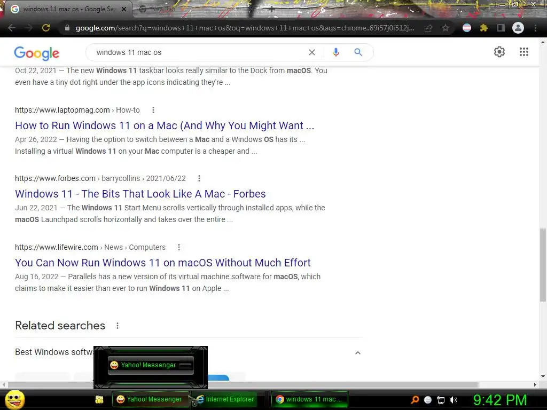Open the Chrome profile avatar
The width and height of the screenshot is (547, 410).
pos(518,28)
